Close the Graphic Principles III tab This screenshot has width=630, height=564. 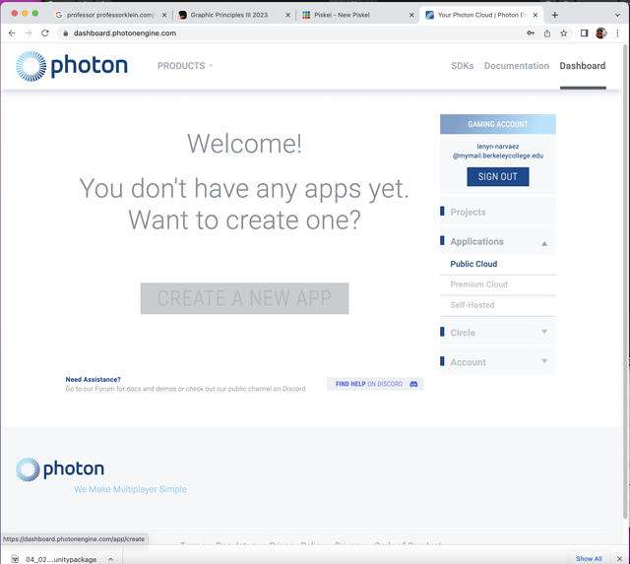288,15
